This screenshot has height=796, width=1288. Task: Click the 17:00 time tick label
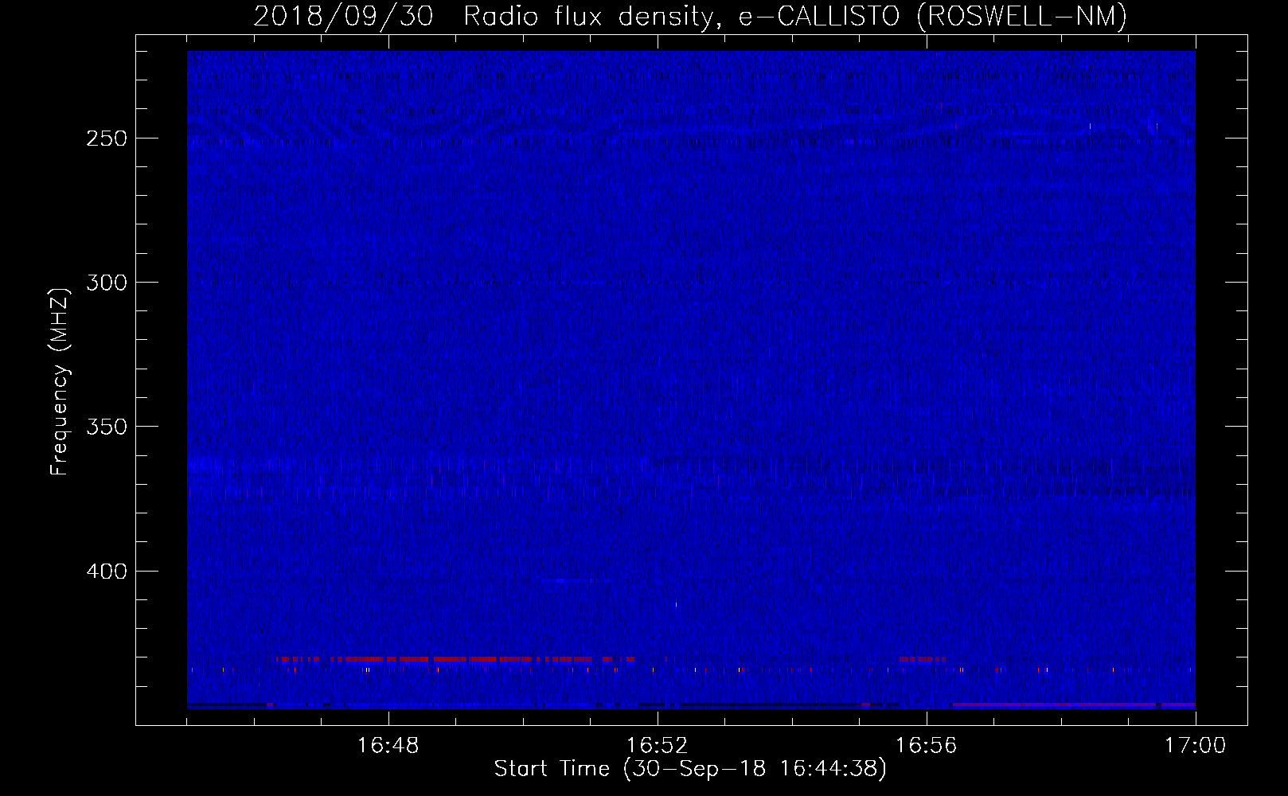1196,746
